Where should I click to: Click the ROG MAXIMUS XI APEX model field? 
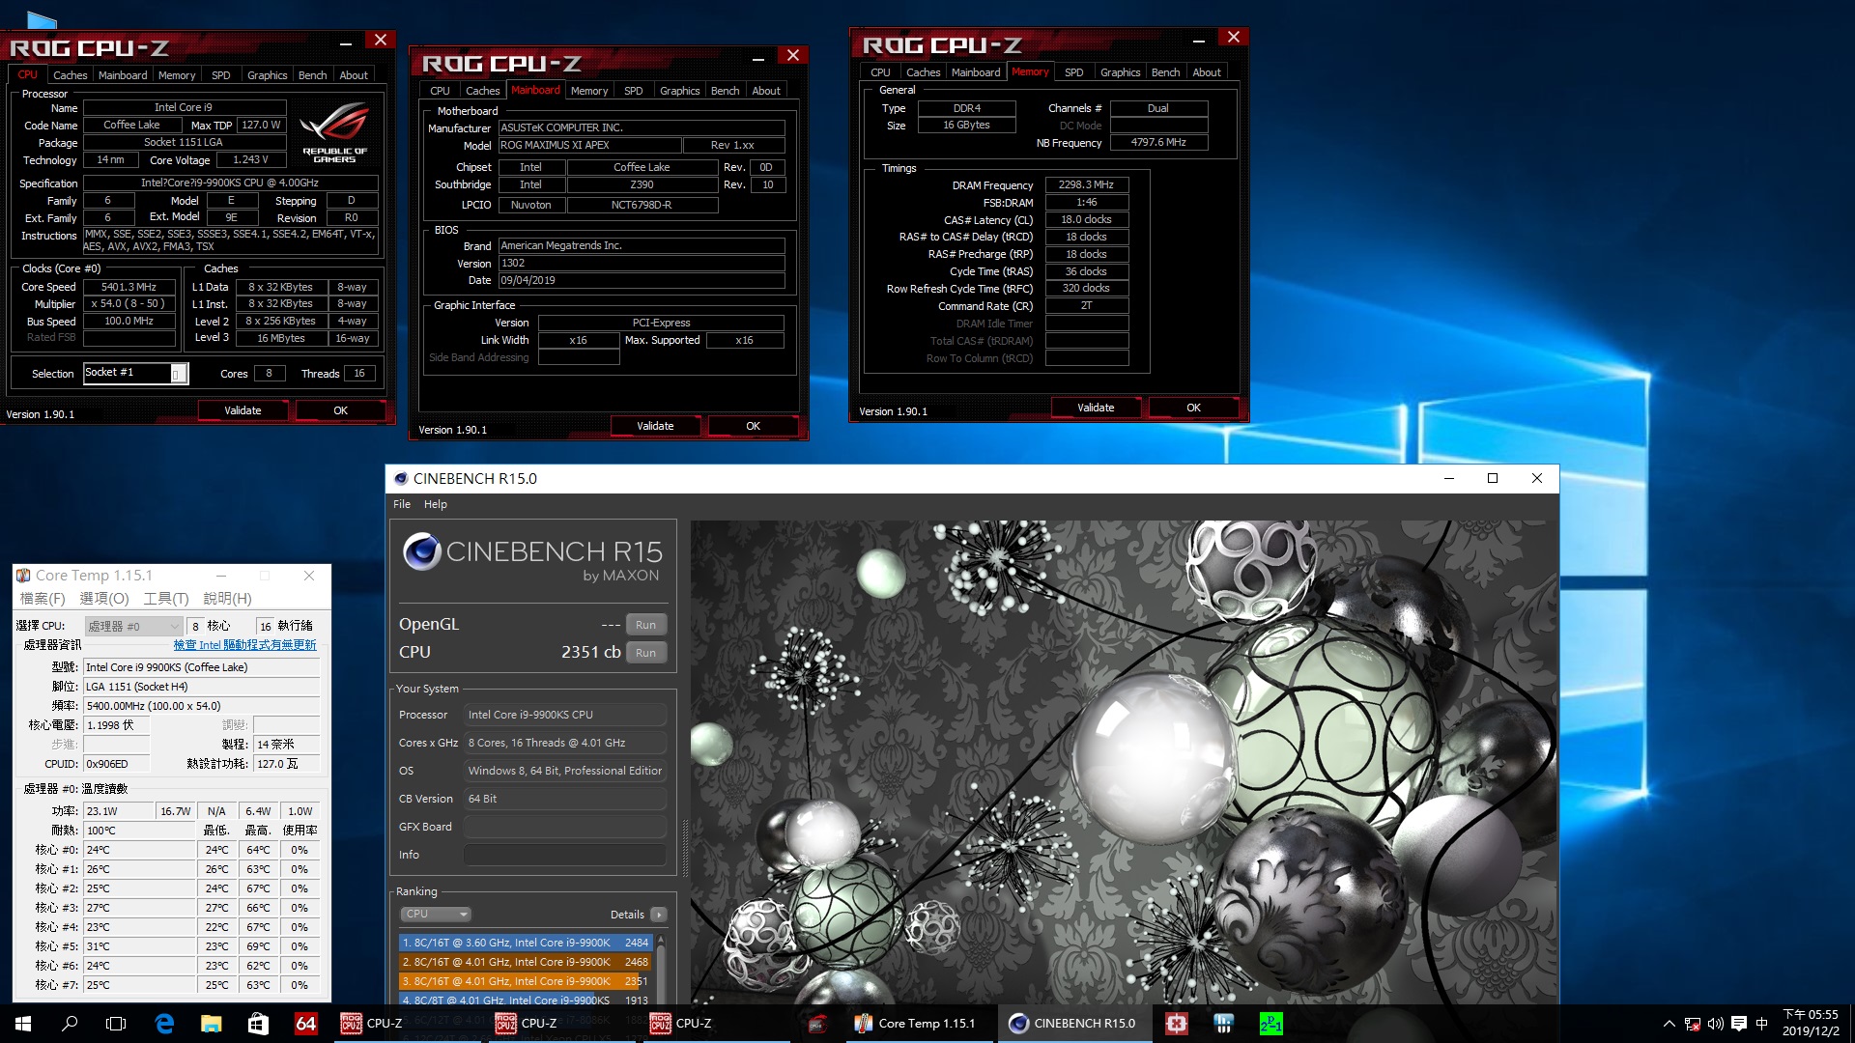click(x=588, y=145)
